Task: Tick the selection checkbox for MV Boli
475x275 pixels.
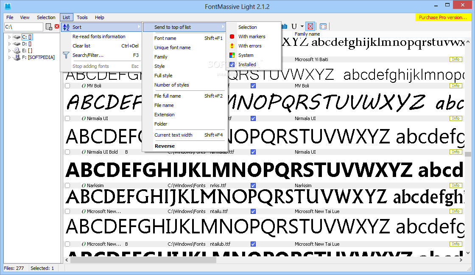Action: click(67, 86)
